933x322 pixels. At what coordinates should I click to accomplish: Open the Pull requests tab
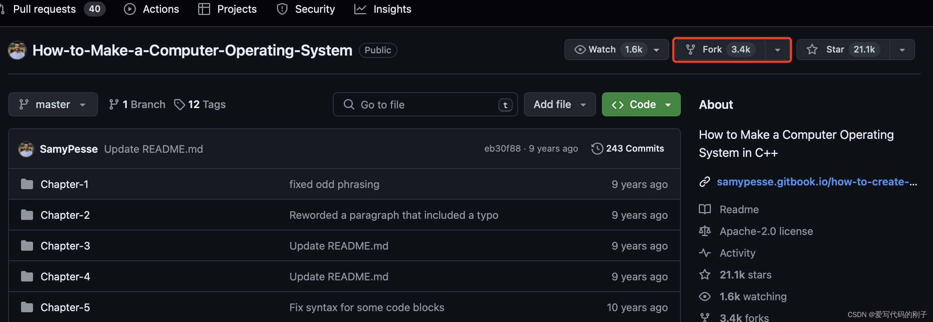pyautogui.click(x=53, y=9)
